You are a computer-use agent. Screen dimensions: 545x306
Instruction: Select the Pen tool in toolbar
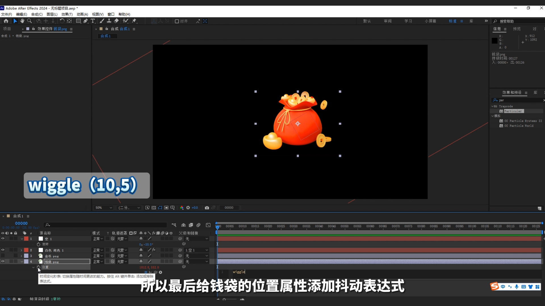[x=85, y=21]
